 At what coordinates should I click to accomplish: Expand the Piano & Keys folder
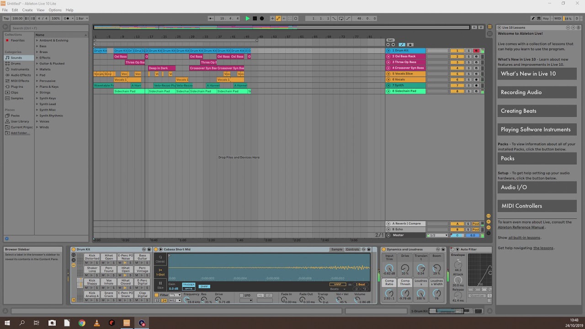37,86
